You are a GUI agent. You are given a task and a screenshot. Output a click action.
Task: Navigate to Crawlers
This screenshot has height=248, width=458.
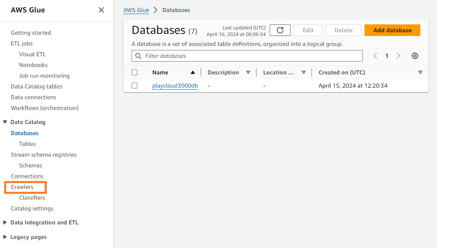click(x=22, y=187)
